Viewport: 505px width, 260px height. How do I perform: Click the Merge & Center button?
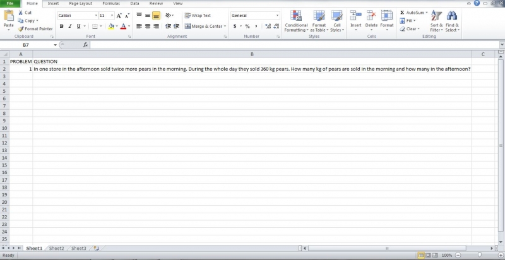pos(204,27)
